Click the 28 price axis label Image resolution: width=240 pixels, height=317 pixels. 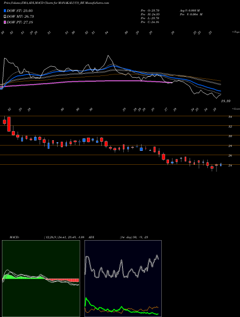[x=230, y=146]
